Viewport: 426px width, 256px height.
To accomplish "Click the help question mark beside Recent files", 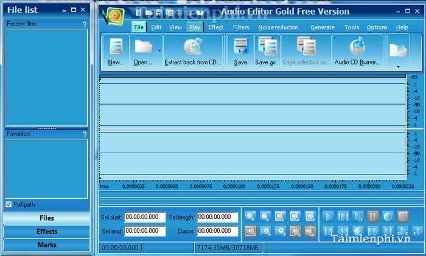I will pyautogui.click(x=85, y=24).
